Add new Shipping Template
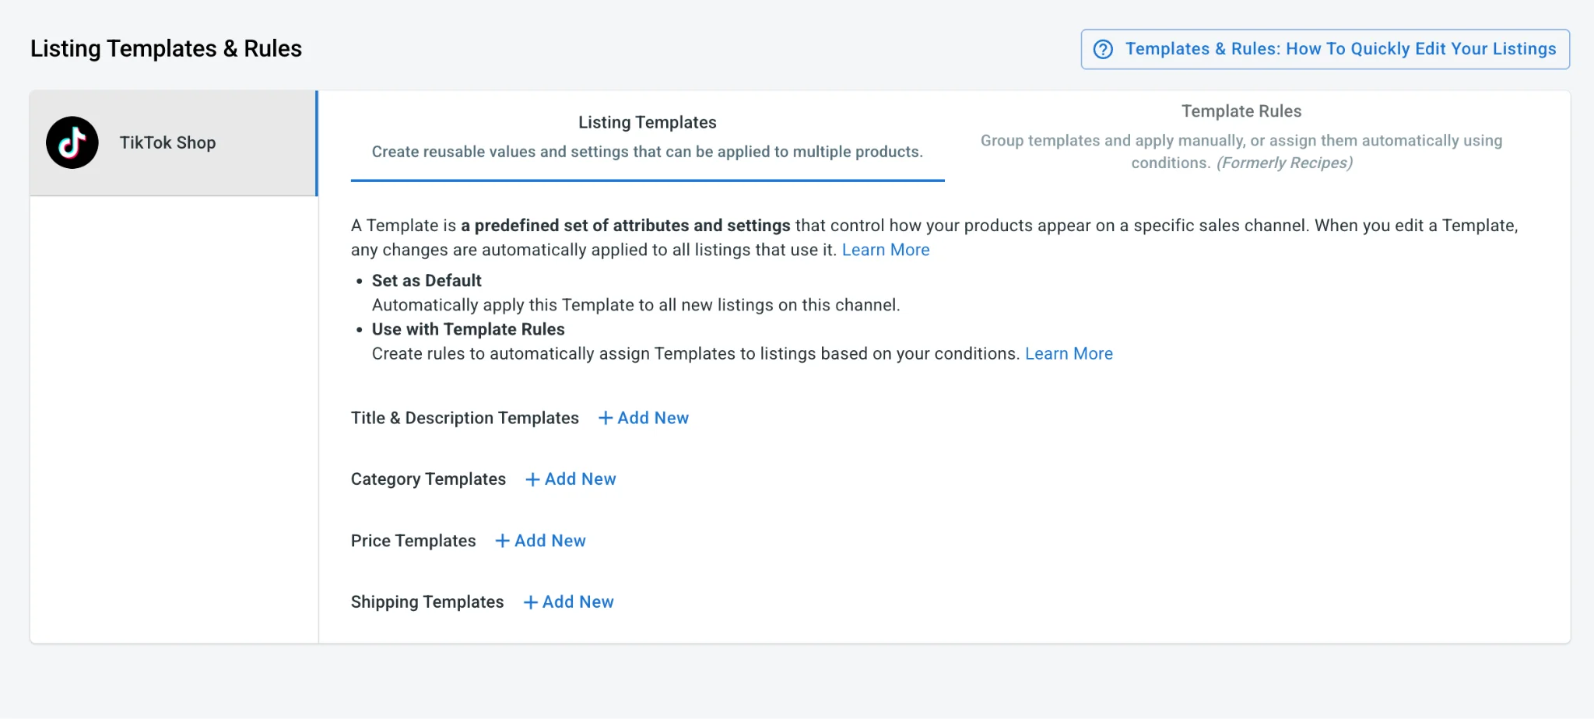Image resolution: width=1594 pixels, height=719 pixels. [x=568, y=602]
